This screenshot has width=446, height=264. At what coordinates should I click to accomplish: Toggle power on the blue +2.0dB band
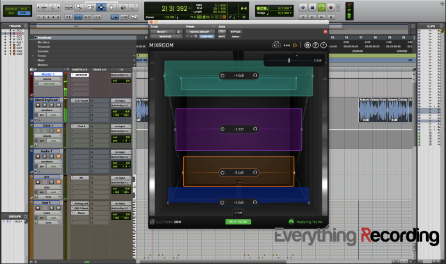(222, 203)
